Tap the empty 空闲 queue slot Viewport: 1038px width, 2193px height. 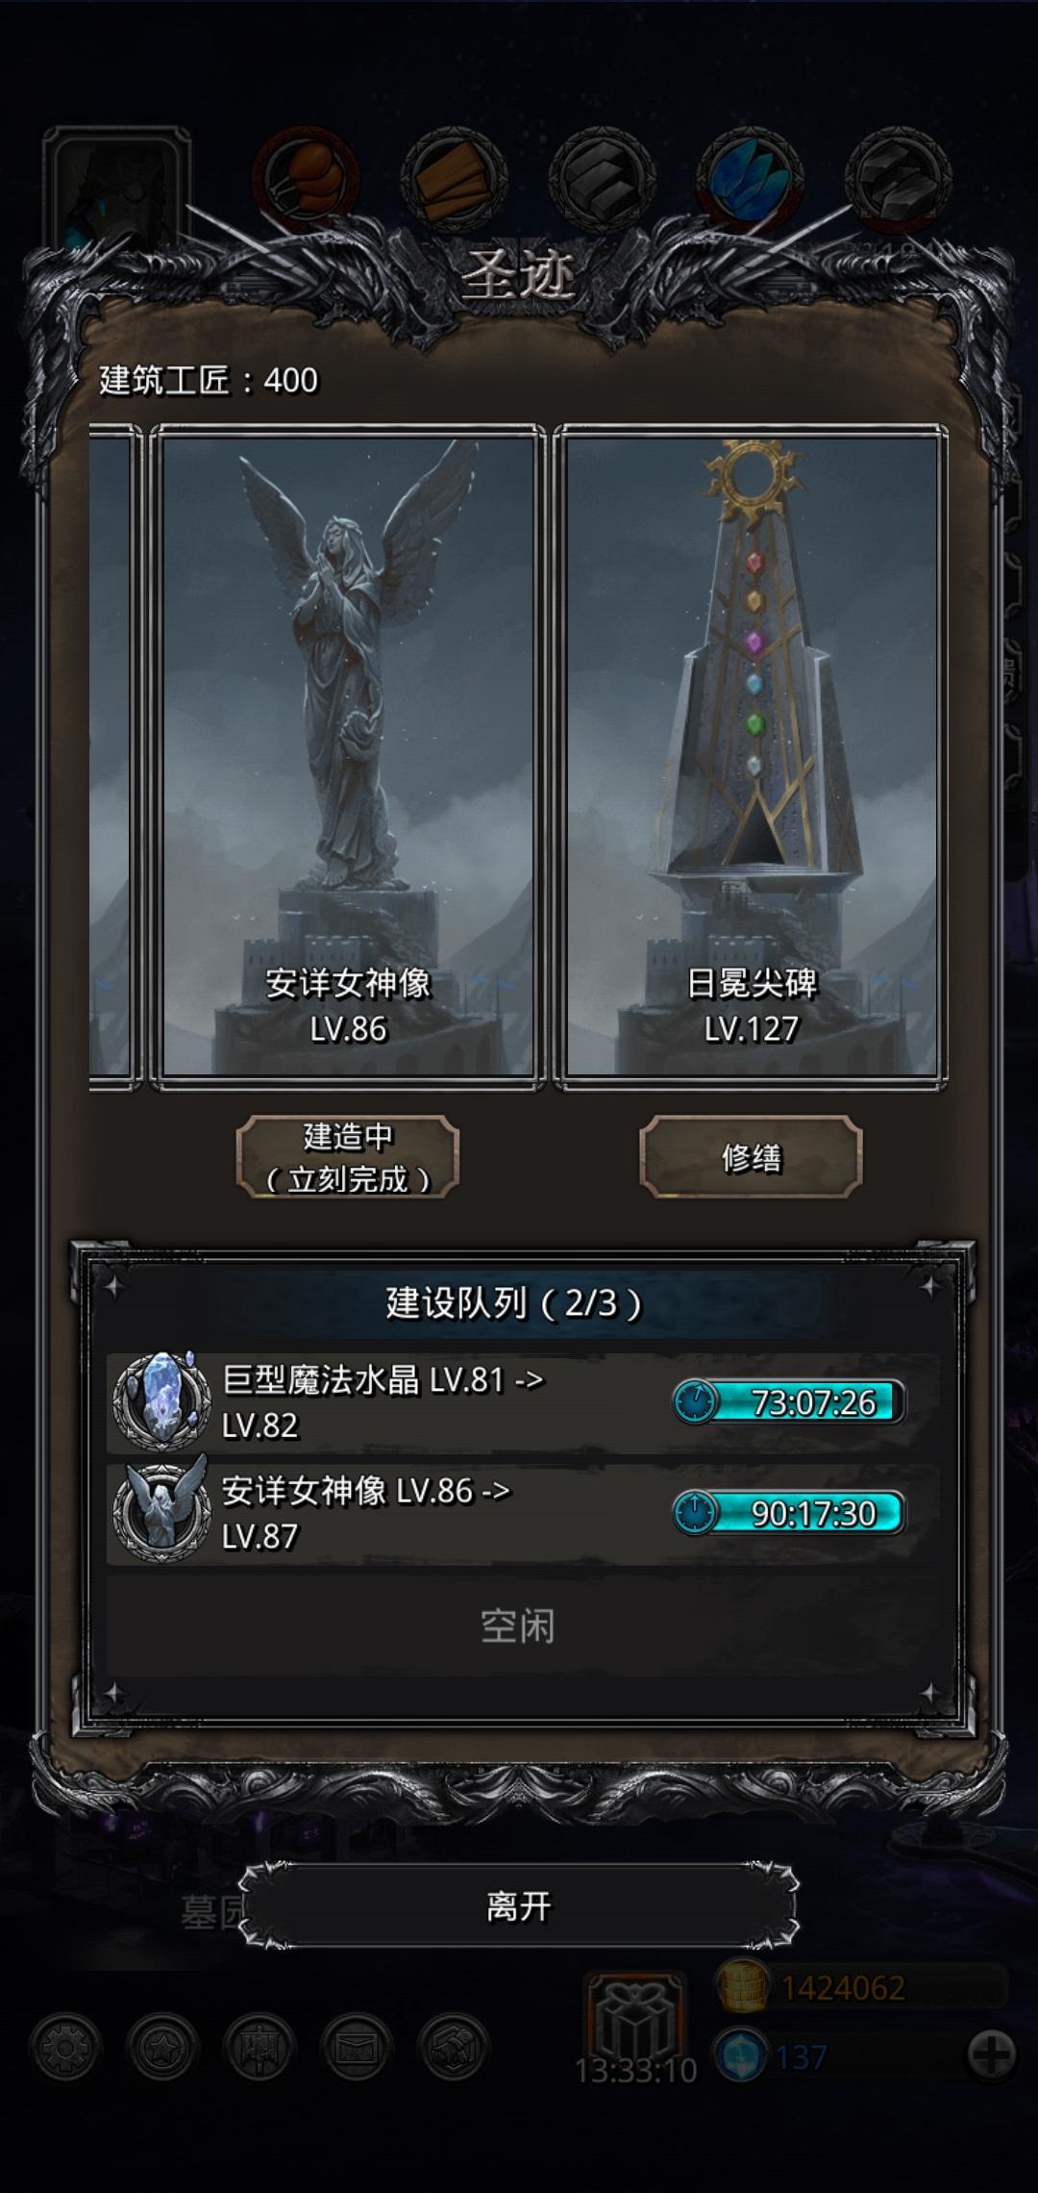[x=519, y=1626]
